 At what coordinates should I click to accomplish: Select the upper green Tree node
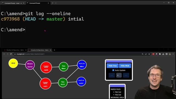(x=64, y=67)
